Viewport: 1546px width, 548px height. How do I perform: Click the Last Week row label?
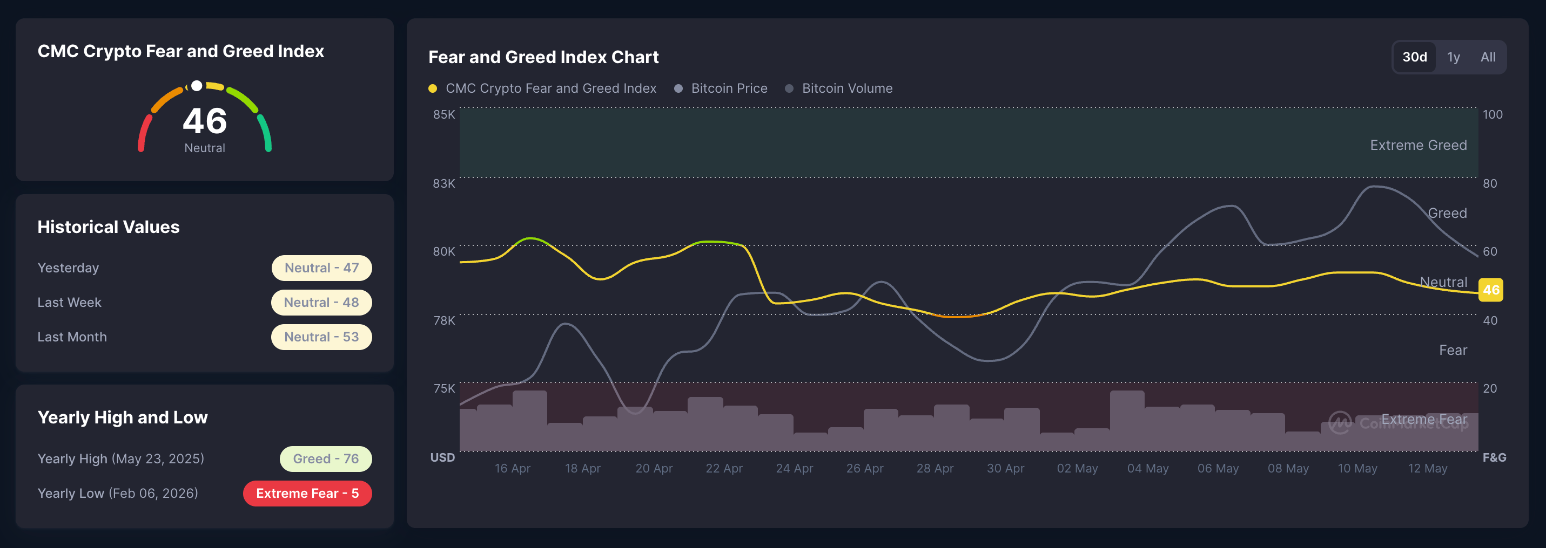[69, 302]
